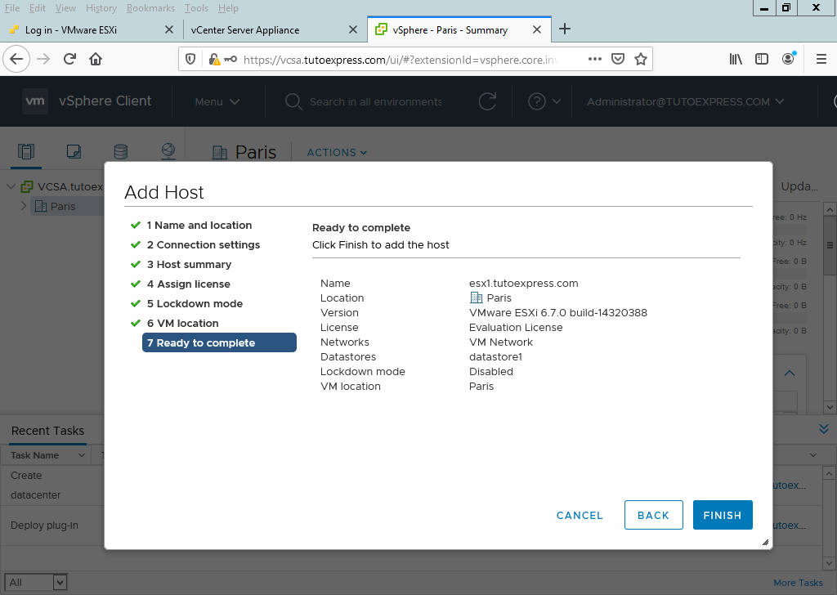Save the page to Pocket icon
The height and width of the screenshot is (595, 837).
tap(618, 59)
